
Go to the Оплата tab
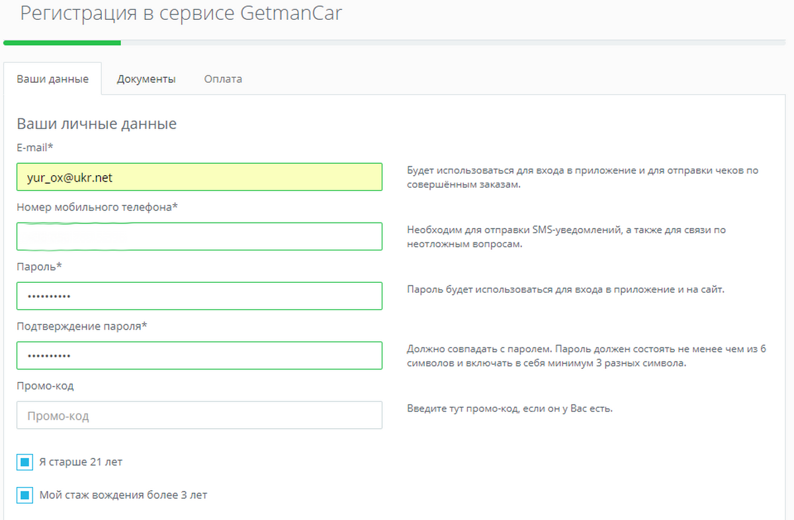point(223,79)
